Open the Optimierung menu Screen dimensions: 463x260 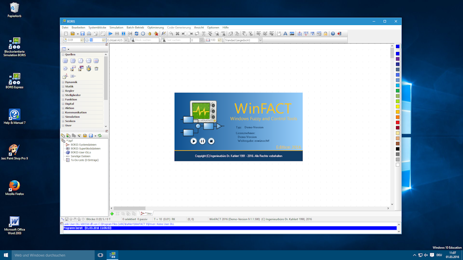point(155,27)
